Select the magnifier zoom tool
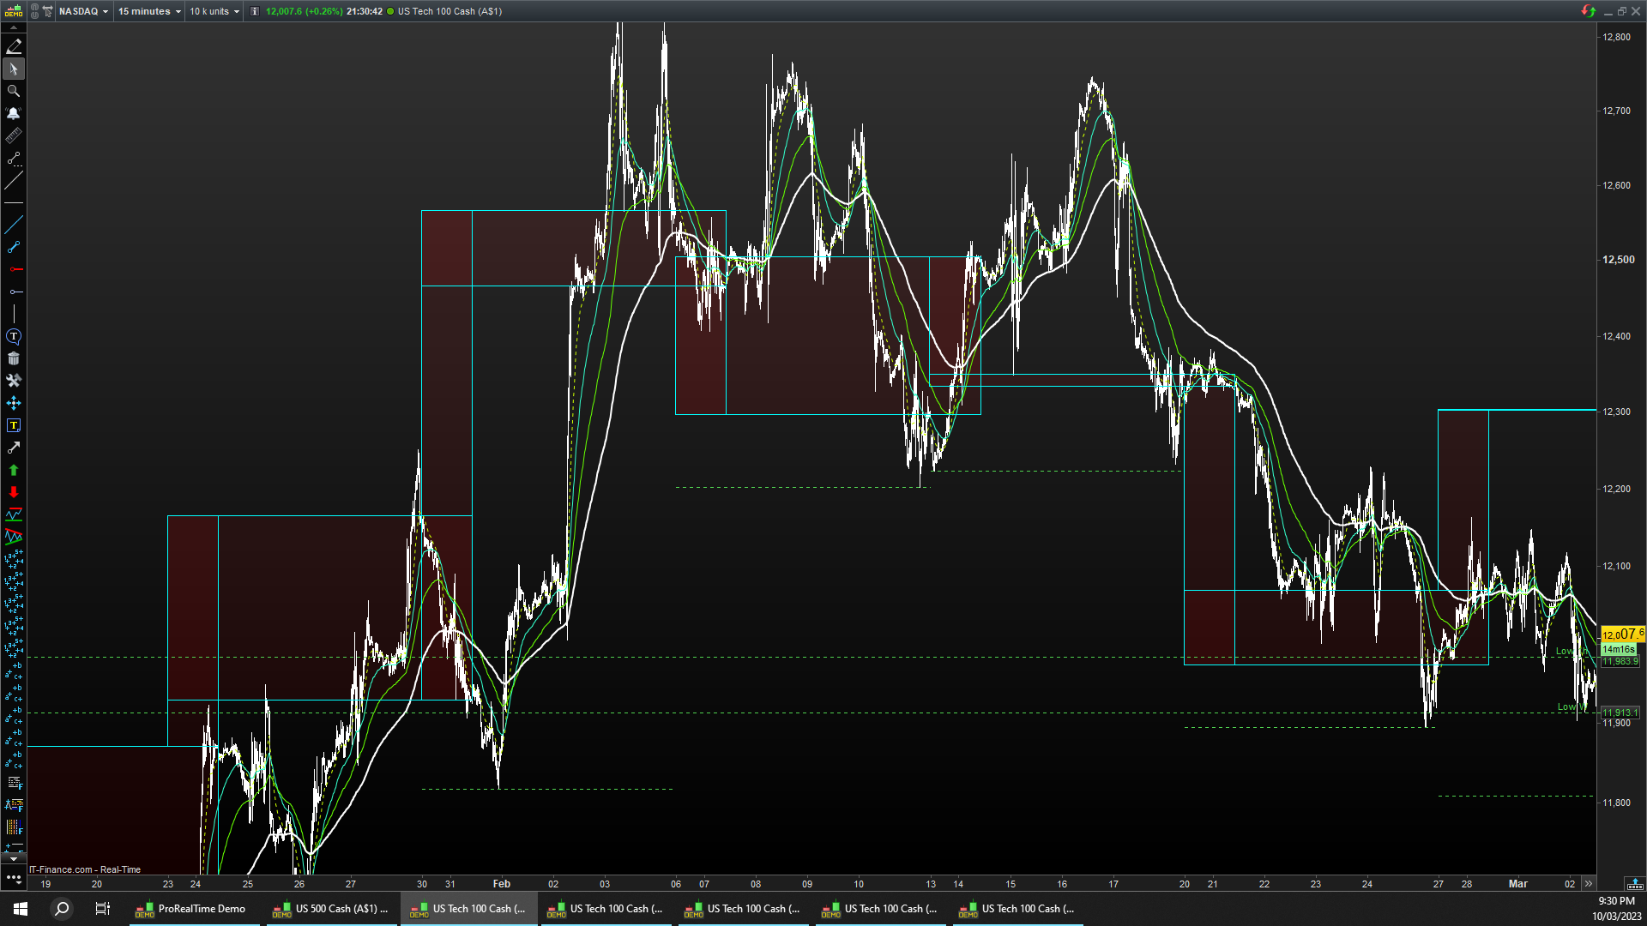The width and height of the screenshot is (1647, 926). point(14,91)
